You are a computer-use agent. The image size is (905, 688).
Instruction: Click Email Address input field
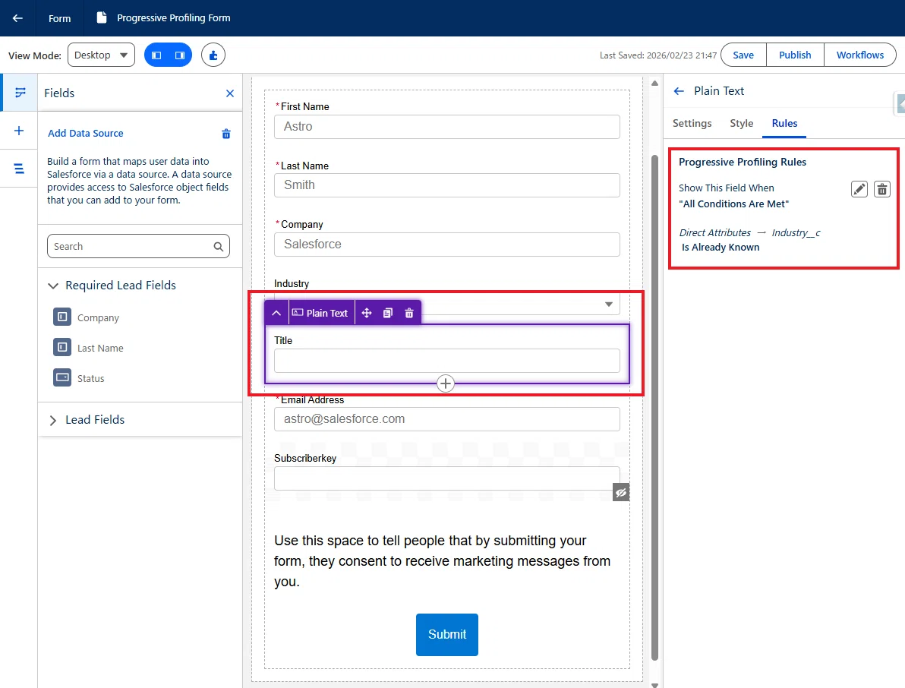click(x=446, y=419)
